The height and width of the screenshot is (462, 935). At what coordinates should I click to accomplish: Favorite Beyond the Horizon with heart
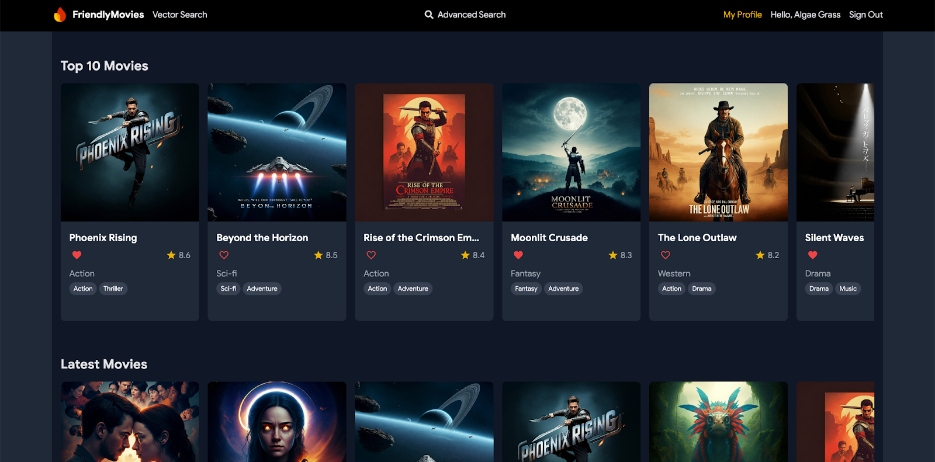(x=224, y=255)
